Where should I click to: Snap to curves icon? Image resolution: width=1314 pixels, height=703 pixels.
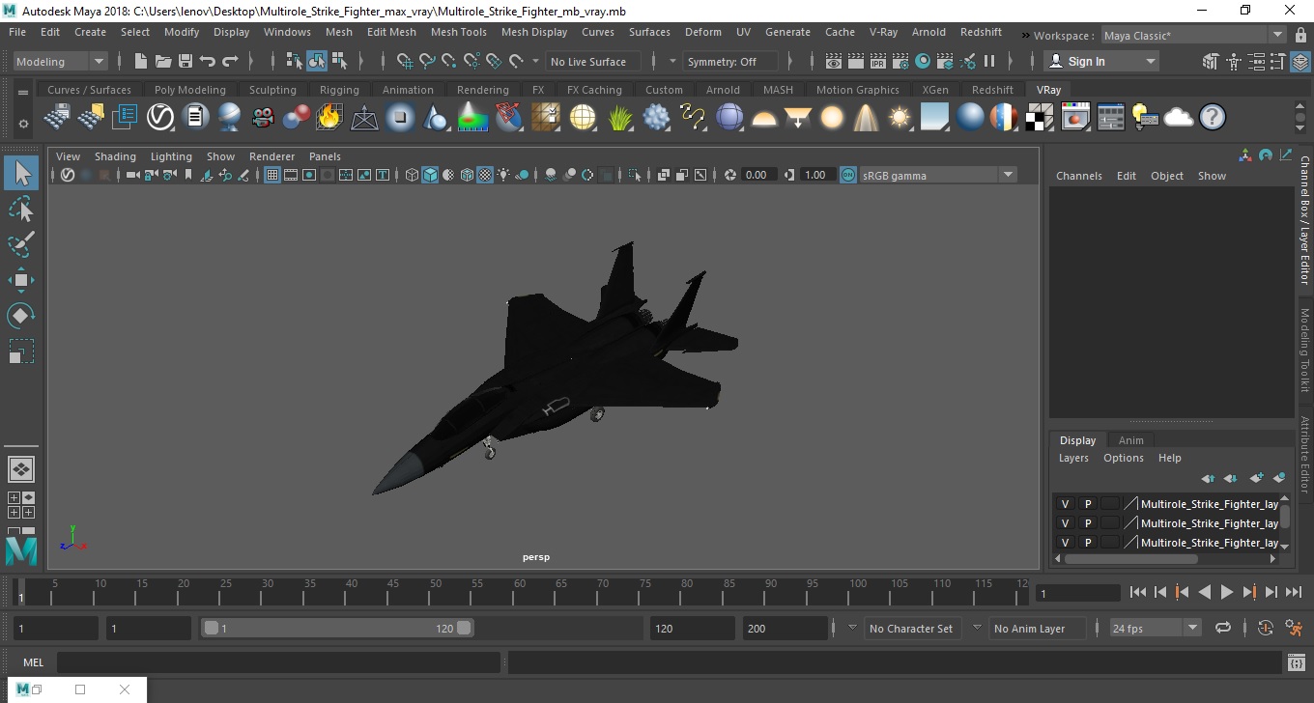(x=427, y=61)
